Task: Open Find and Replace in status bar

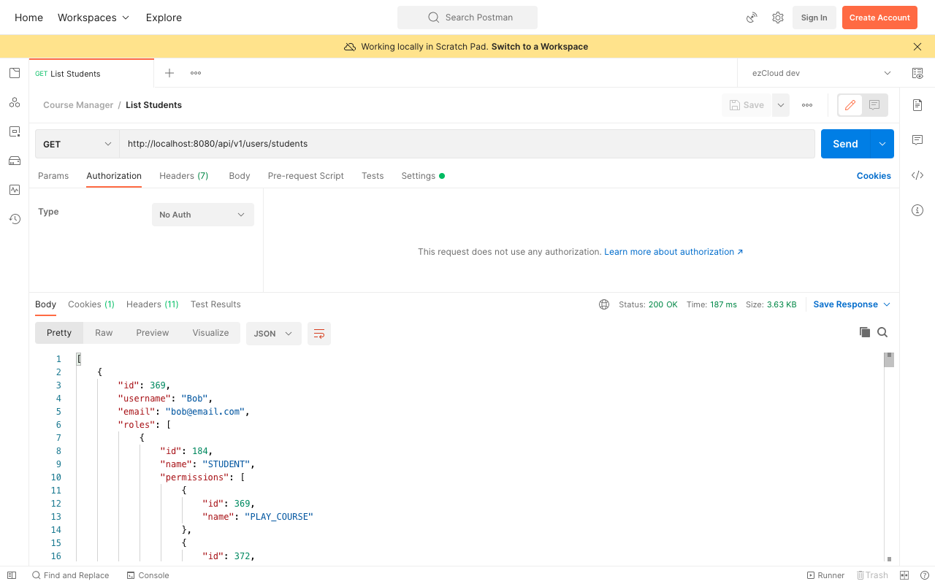Action: 70,575
